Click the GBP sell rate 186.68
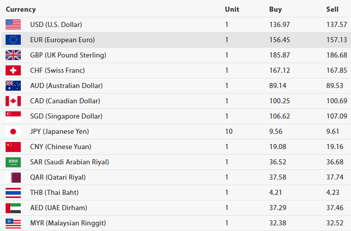This screenshot has height=231, width=351. 336,55
